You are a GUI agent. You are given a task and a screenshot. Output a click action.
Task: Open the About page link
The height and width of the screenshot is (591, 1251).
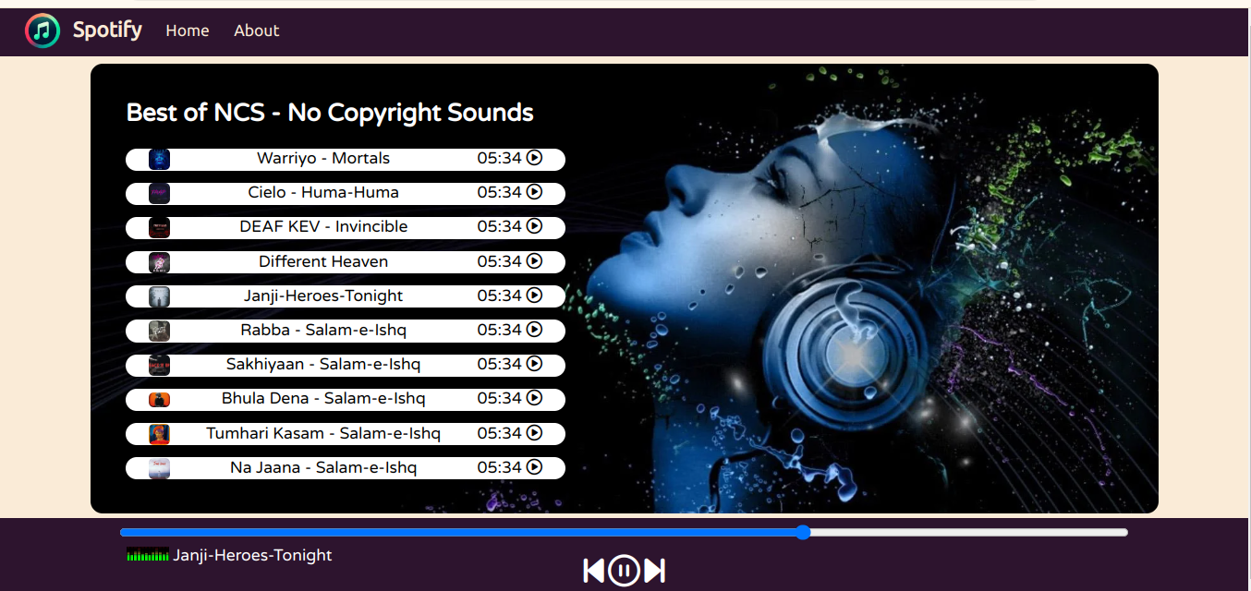point(256,30)
